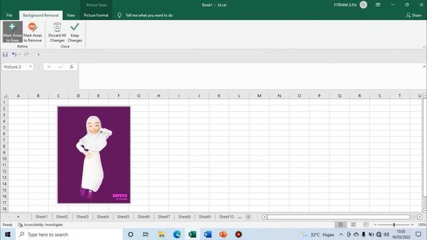The image size is (427, 240).
Task: Click the ZEPETO avatar picture
Action: (x=94, y=155)
